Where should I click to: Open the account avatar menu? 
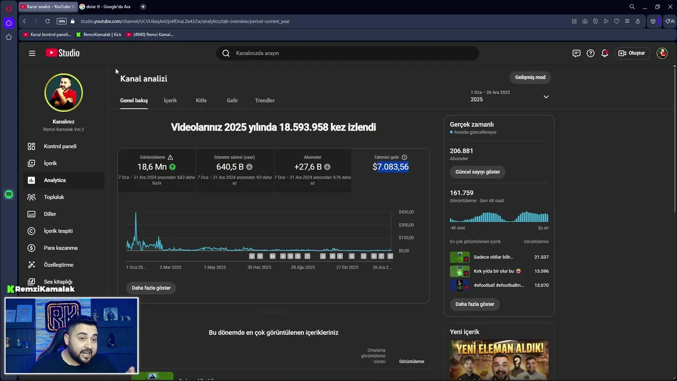[662, 53]
